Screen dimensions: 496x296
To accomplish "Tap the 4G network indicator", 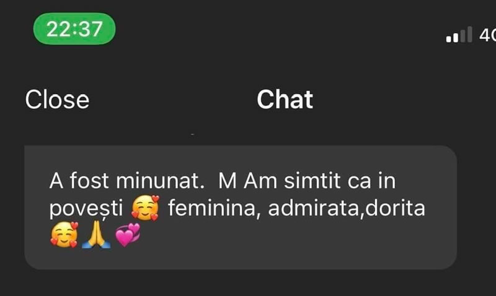I will tap(487, 35).
